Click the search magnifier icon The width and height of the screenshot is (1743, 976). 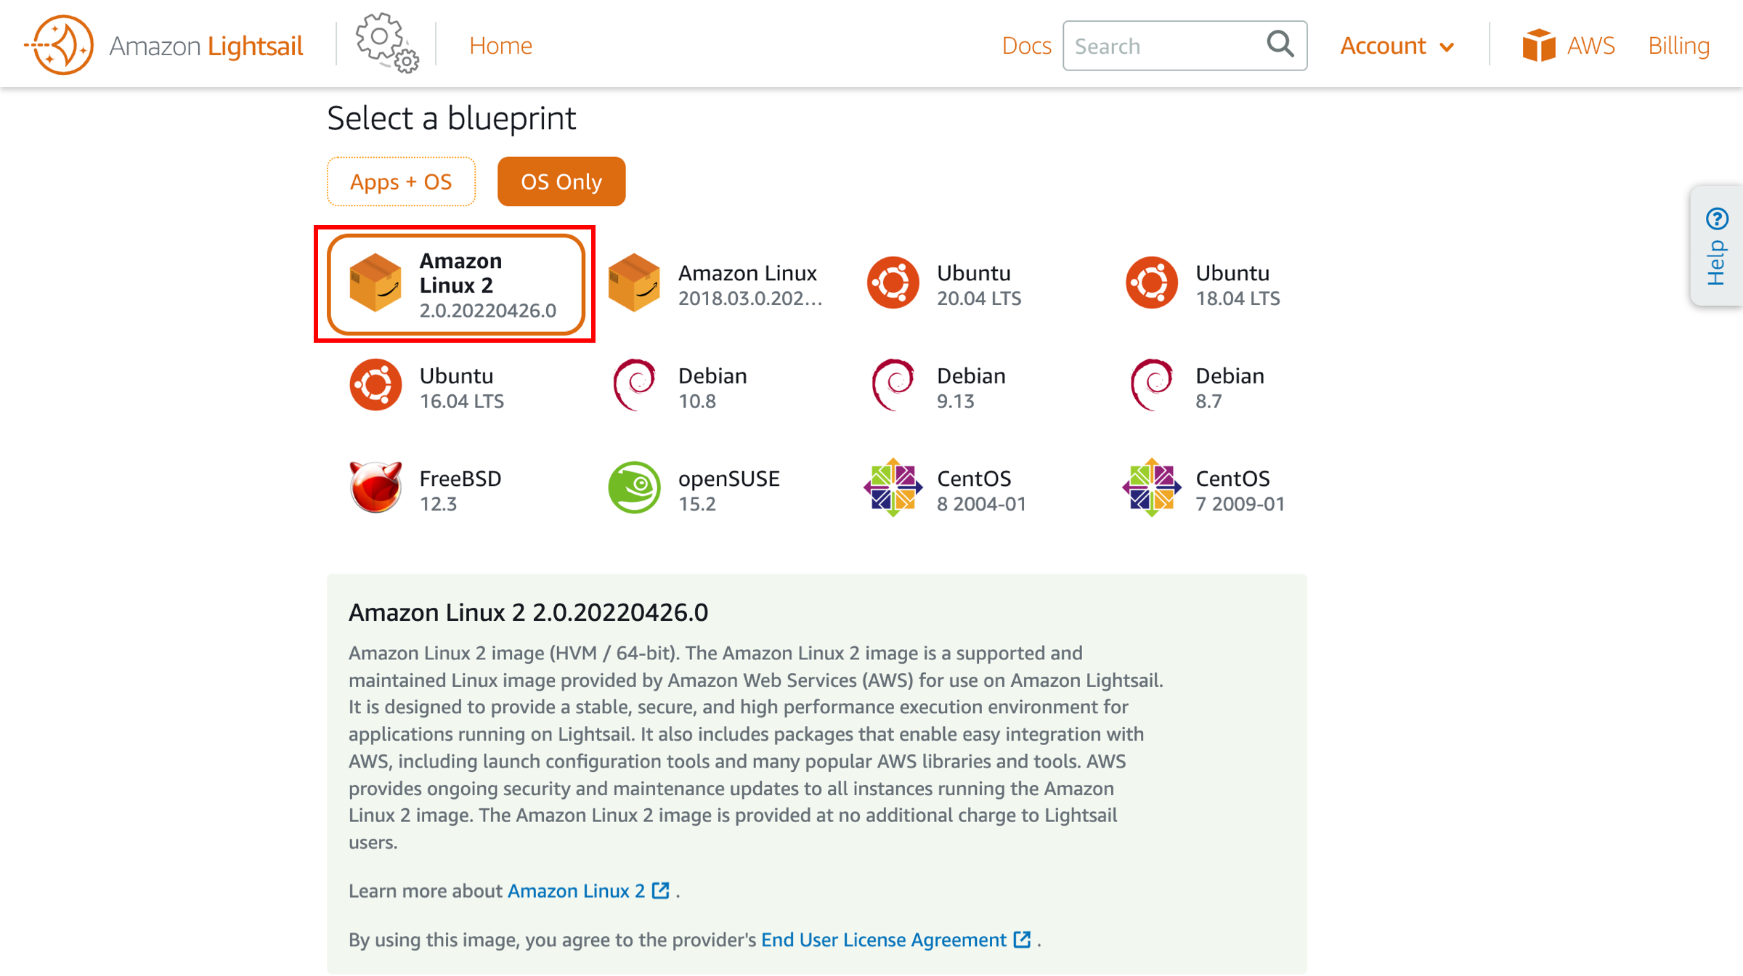1280,44
